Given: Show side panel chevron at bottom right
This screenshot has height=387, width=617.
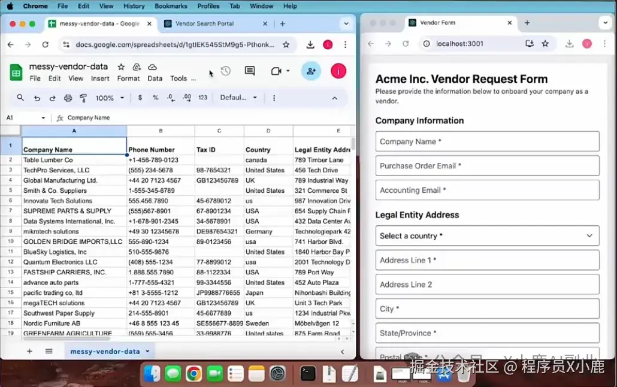Looking at the screenshot, I should [x=342, y=352].
